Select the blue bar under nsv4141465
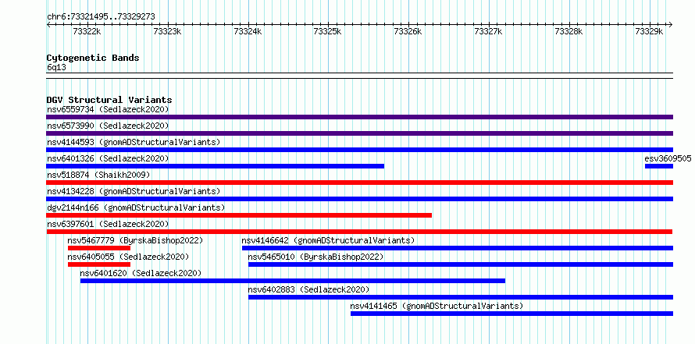Viewport: 695px width, 344px height. (x=511, y=314)
